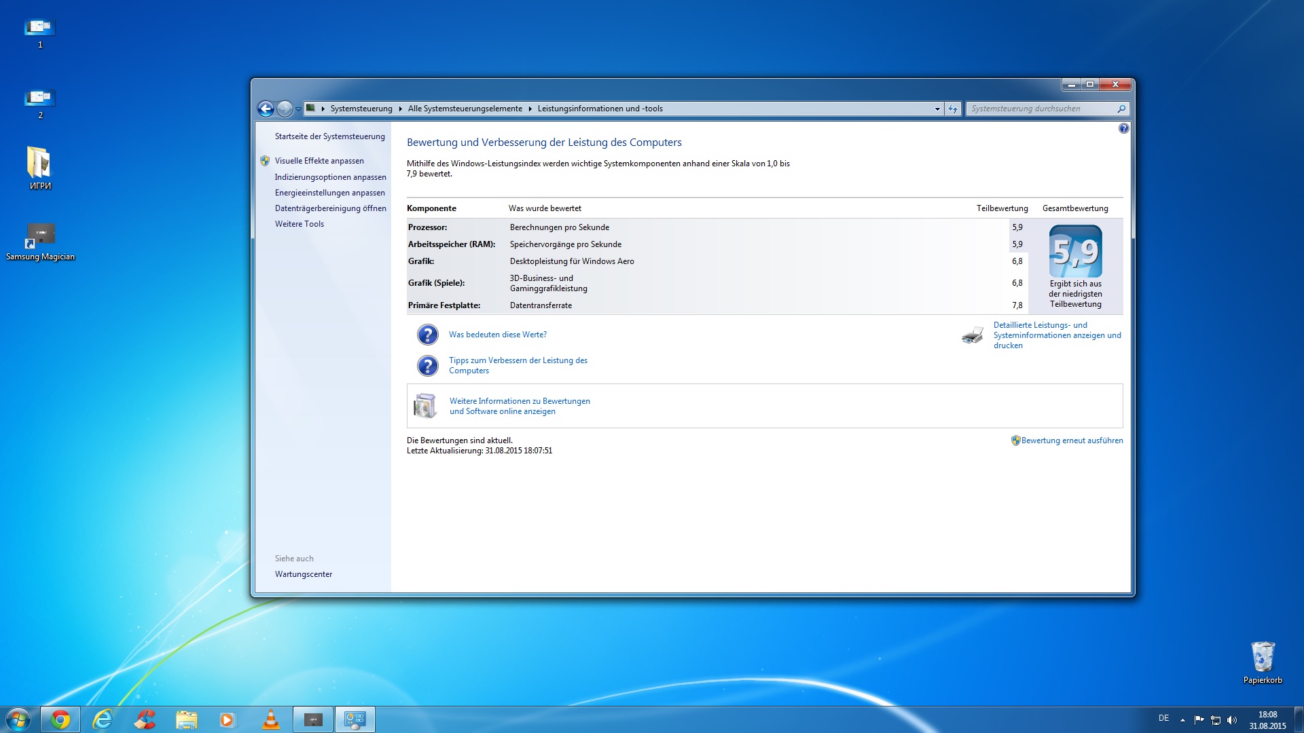Click Action Center flag tray icon
This screenshot has height=733, width=1304.
point(1199,720)
